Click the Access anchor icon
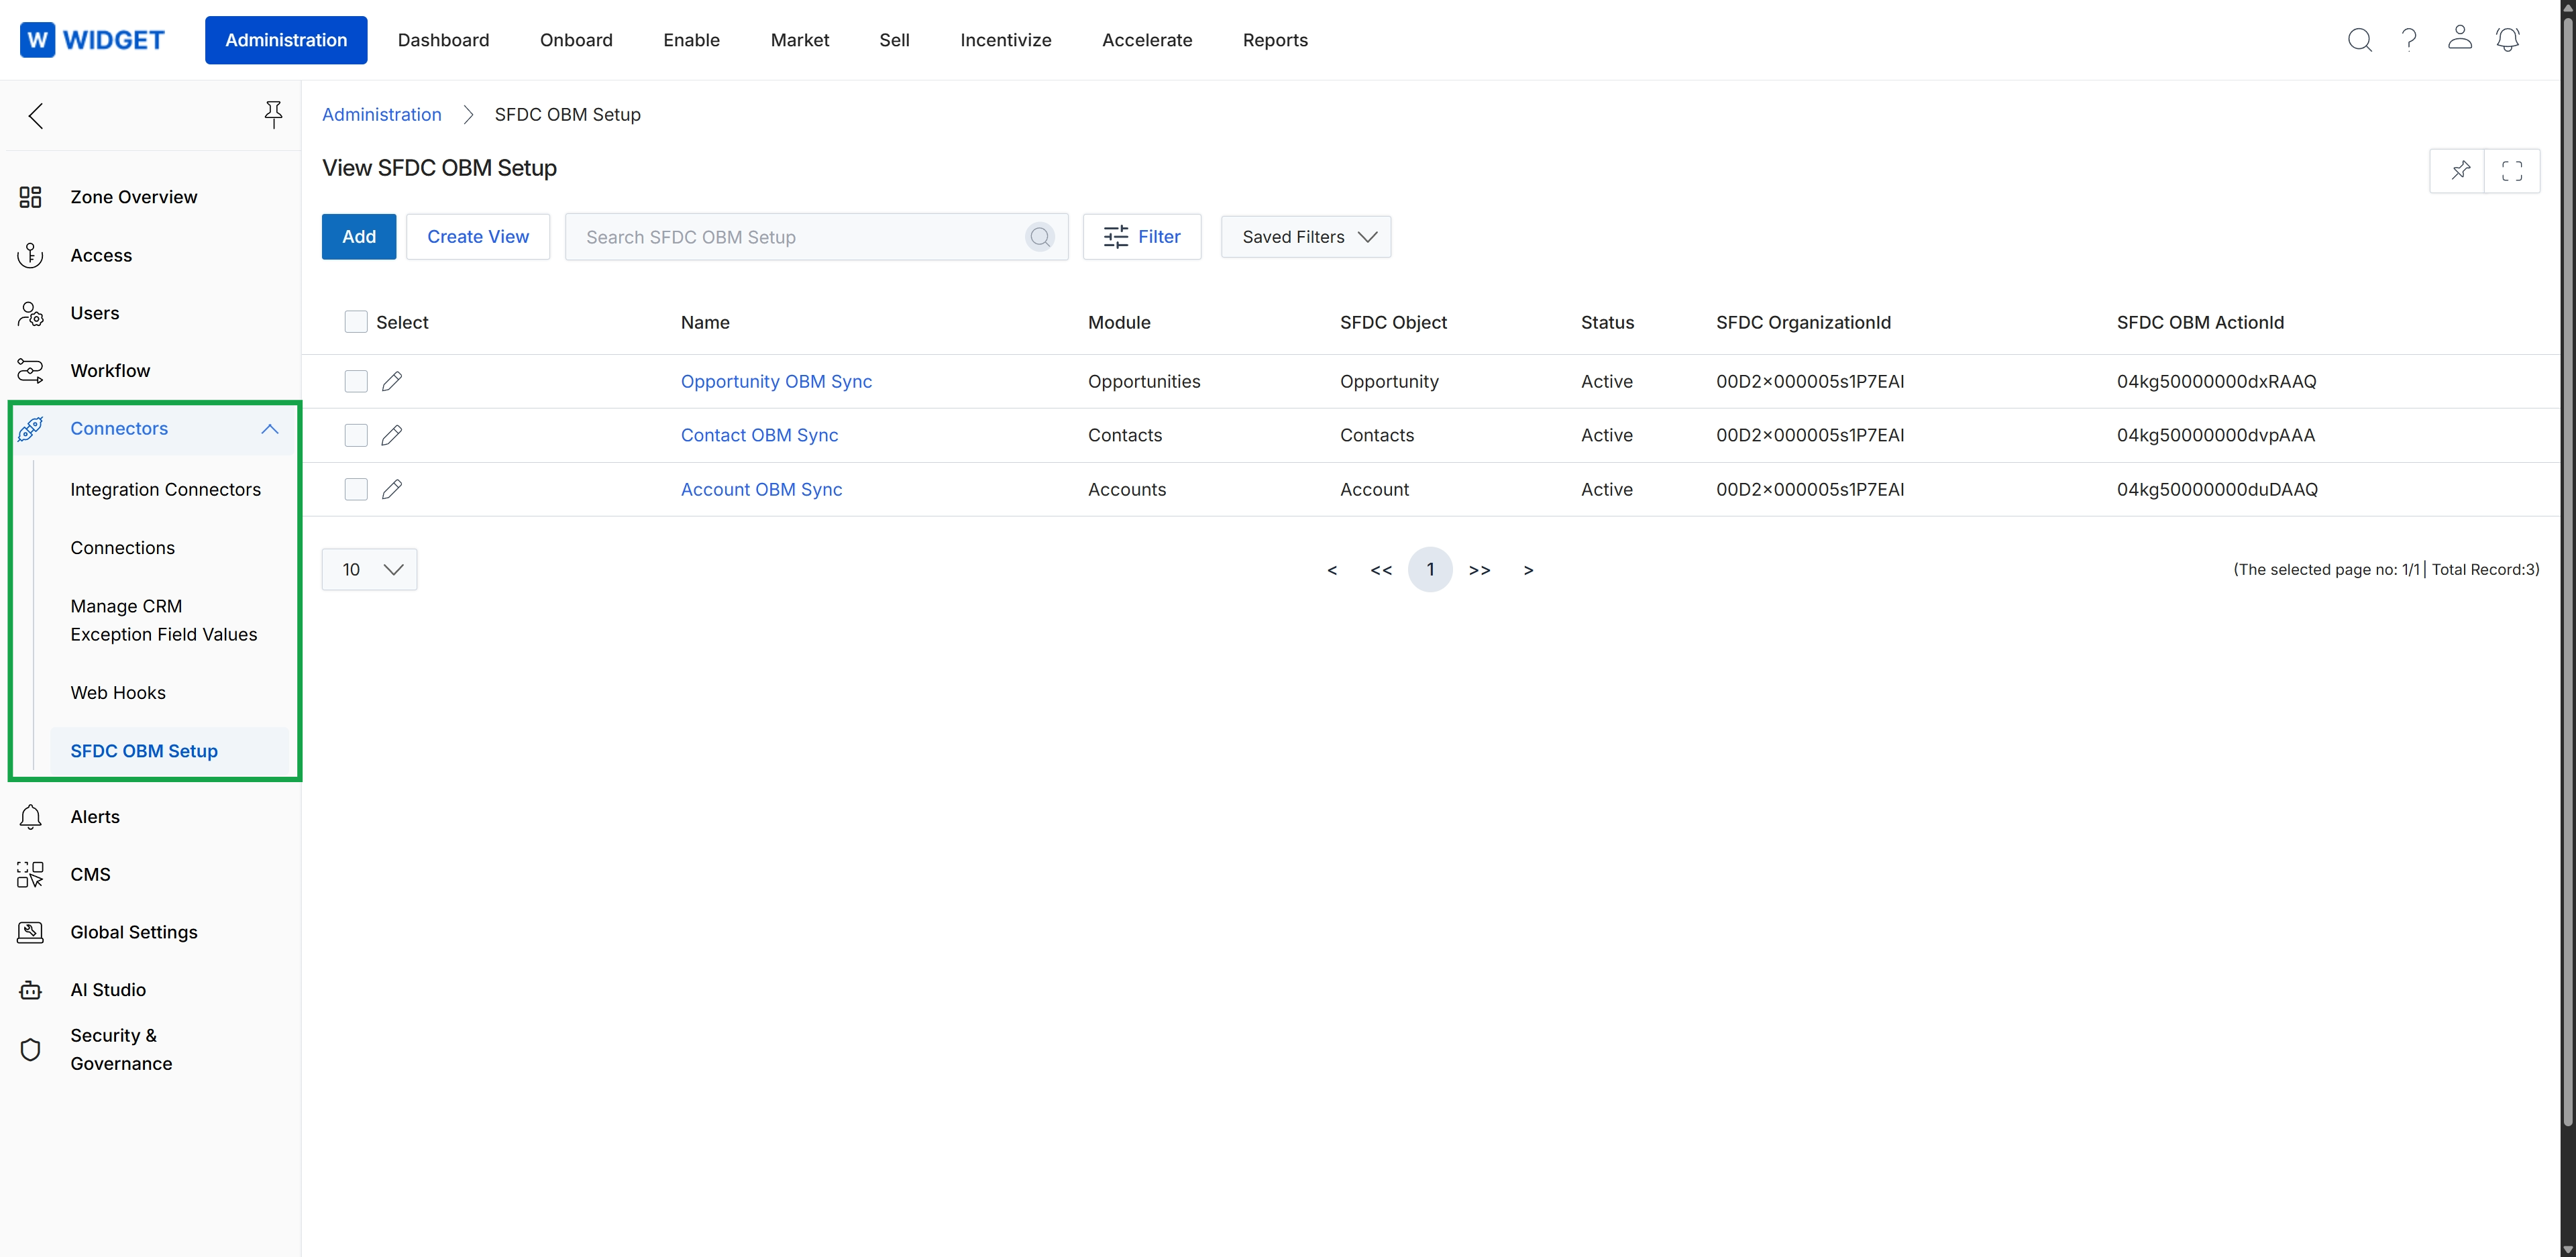 (x=30, y=256)
